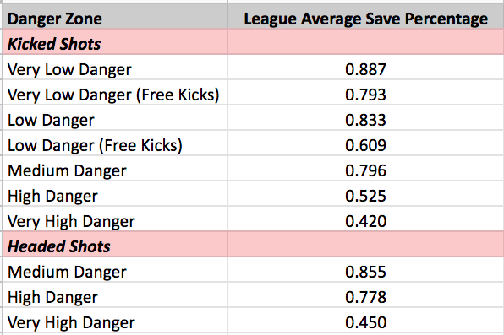Select the Danger Zone header cell
The image size is (504, 335).
[115, 18]
